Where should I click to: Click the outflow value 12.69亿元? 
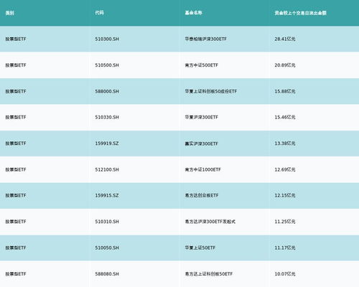285,169
